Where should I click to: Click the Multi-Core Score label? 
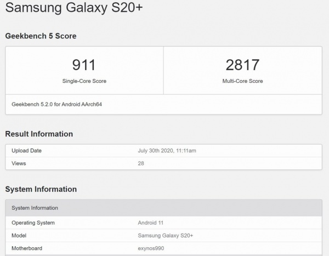pos(242,81)
